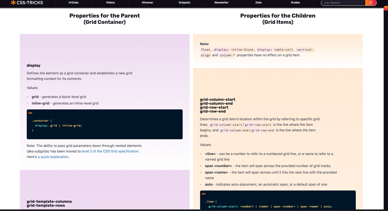388x211 pixels.
Task: Click the grid-column-start heading
Action: (x=217, y=100)
